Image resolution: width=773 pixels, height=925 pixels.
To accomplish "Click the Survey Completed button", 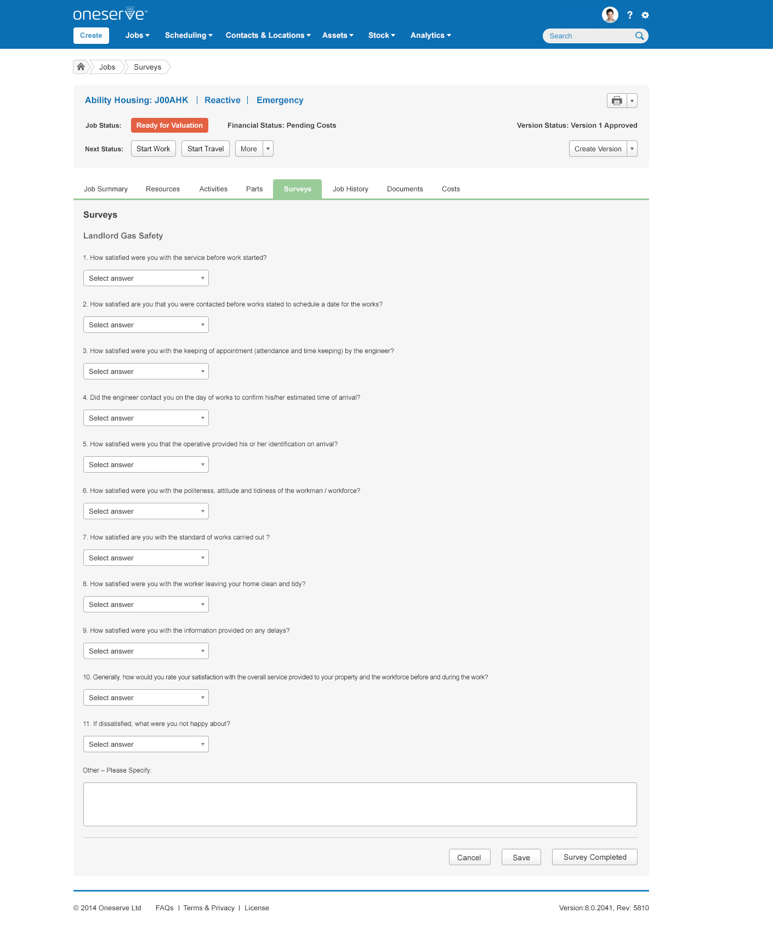I will (x=595, y=857).
